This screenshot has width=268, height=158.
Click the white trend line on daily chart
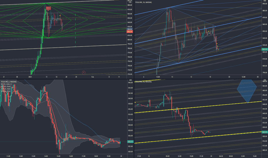[x=63, y=47]
